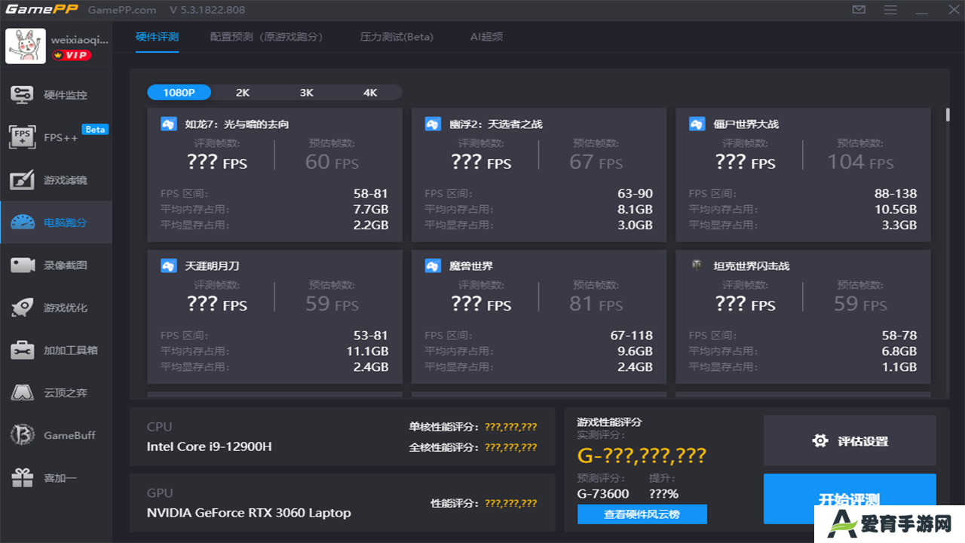This screenshot has height=543, width=965.
Task: Open the hamburger menu icon in title bar
Action: coord(890,10)
